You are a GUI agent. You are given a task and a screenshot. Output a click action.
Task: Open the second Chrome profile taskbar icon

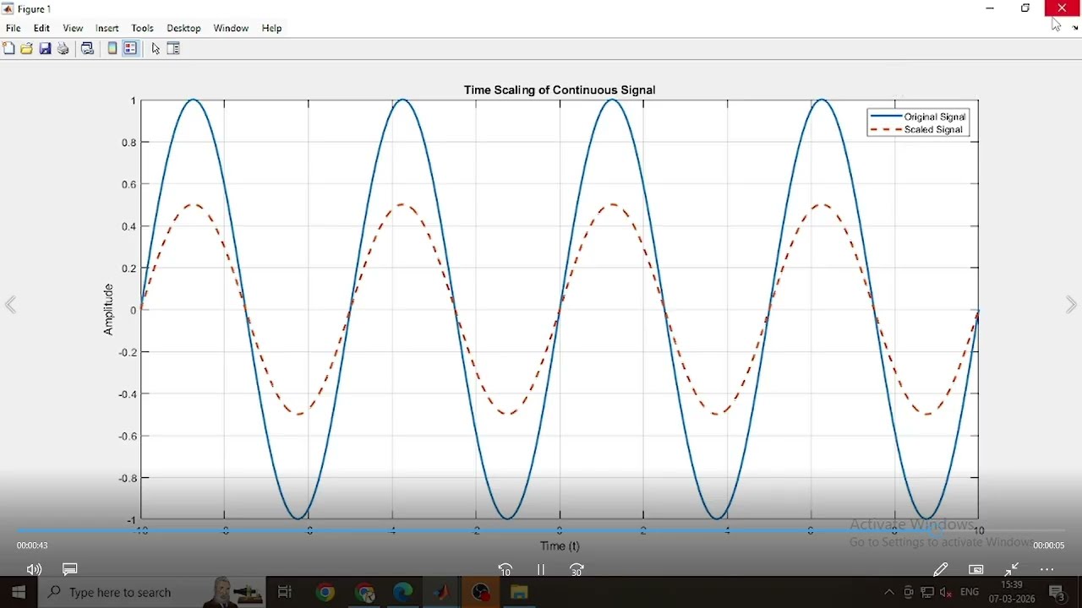click(365, 593)
